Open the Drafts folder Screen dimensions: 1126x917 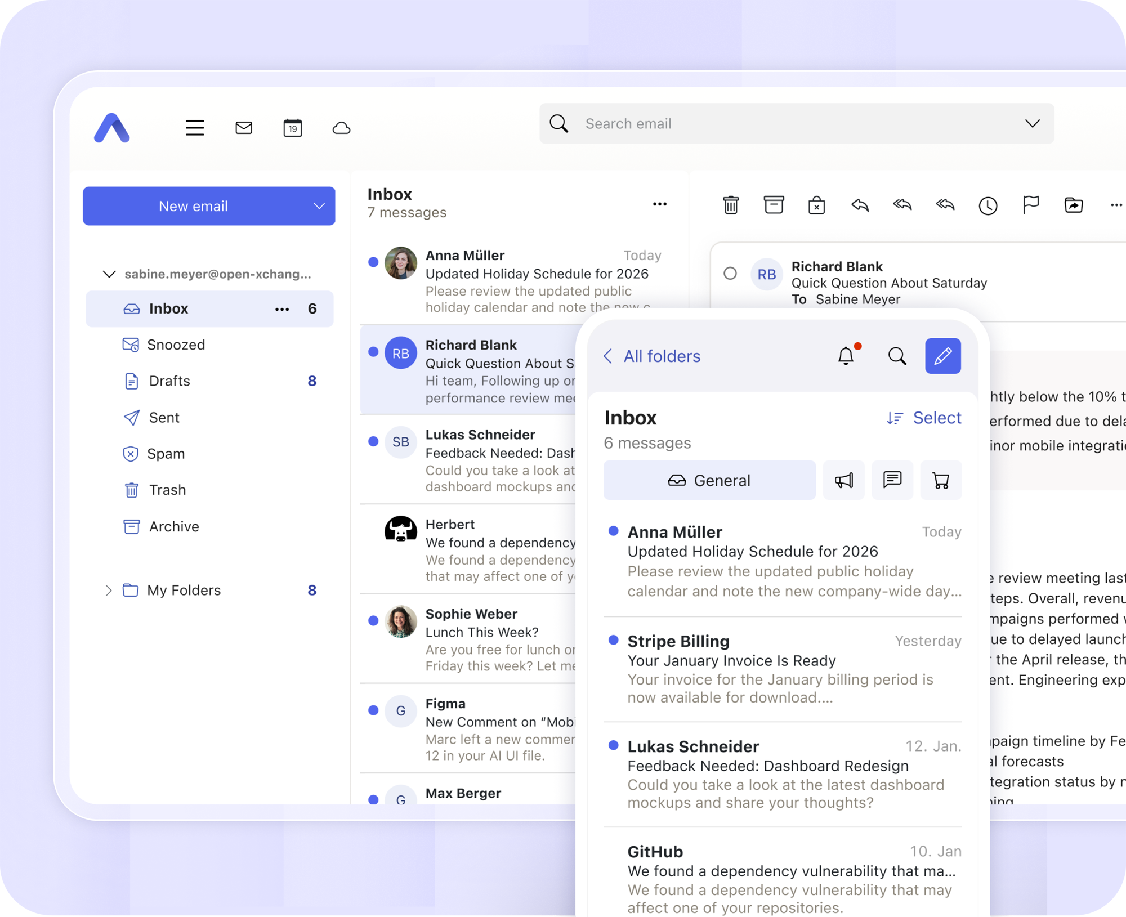point(169,381)
